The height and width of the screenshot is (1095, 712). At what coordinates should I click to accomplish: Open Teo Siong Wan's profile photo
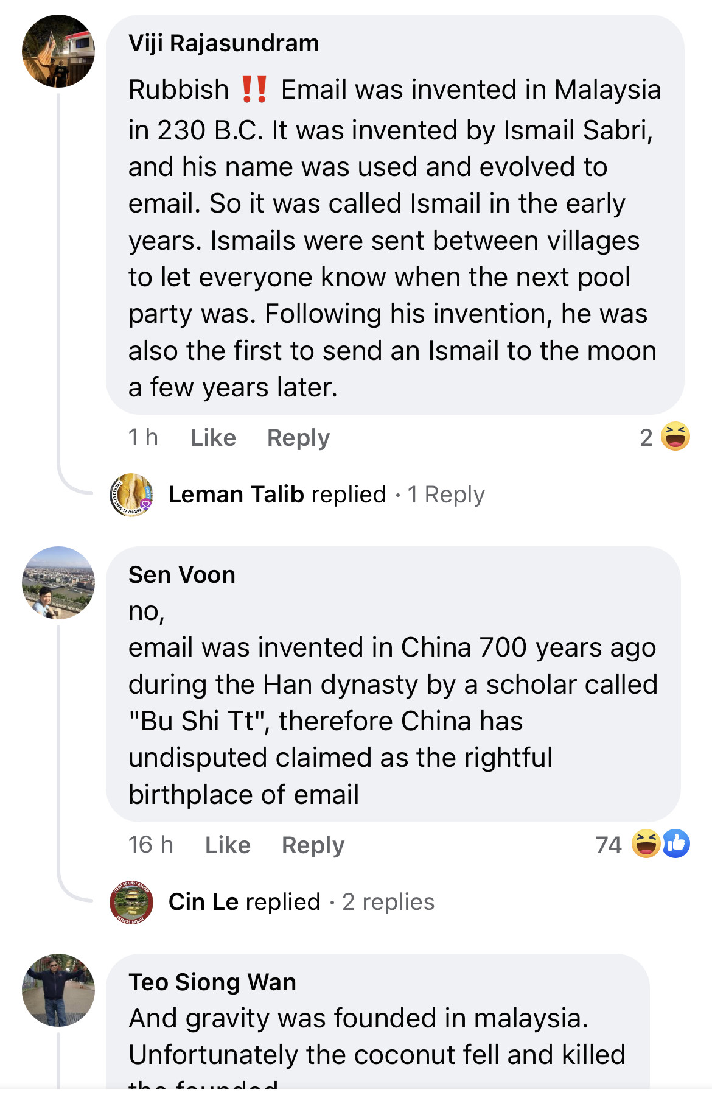[58, 990]
